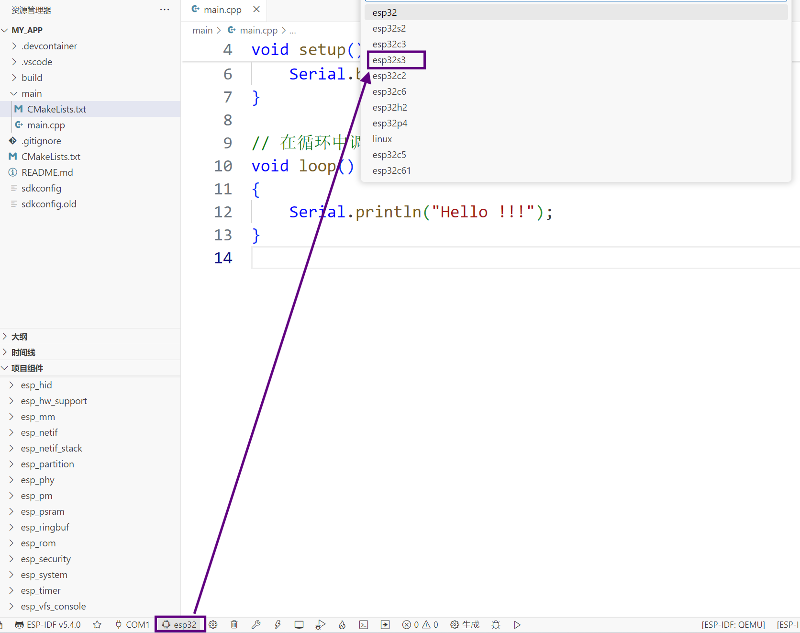Select the COM1 serial port
This screenshot has width=800, height=633.
[133, 624]
